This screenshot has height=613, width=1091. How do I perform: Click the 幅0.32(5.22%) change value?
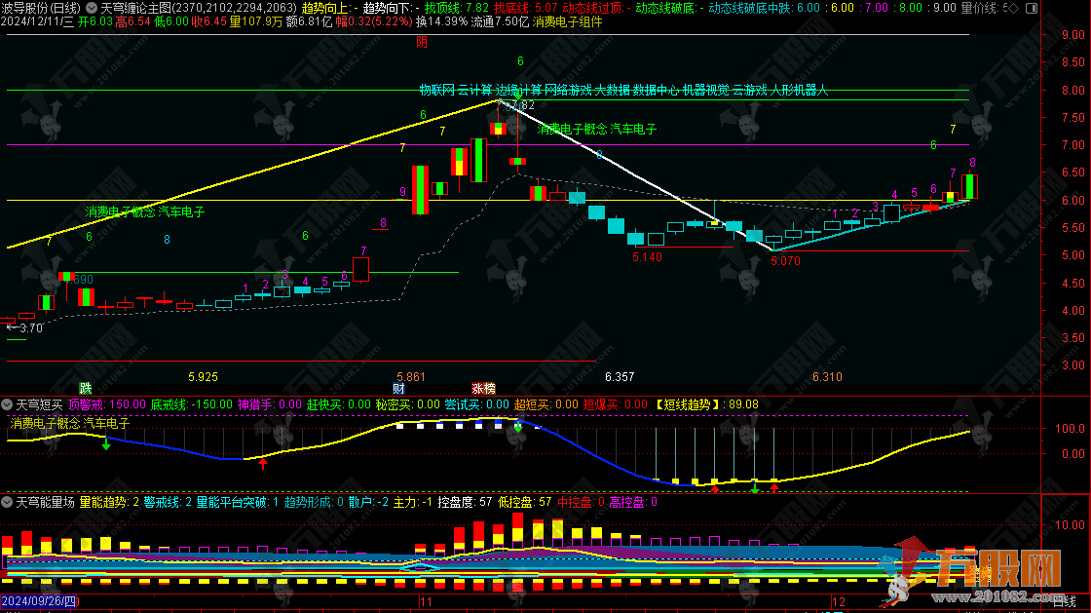[374, 21]
